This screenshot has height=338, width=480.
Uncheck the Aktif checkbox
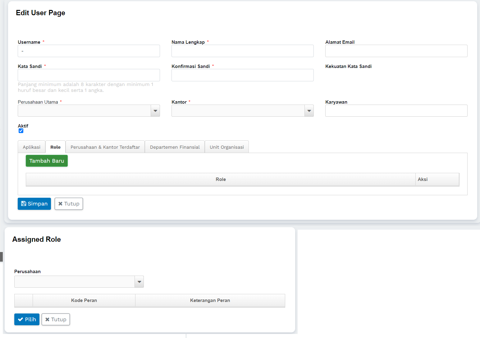[x=21, y=131]
